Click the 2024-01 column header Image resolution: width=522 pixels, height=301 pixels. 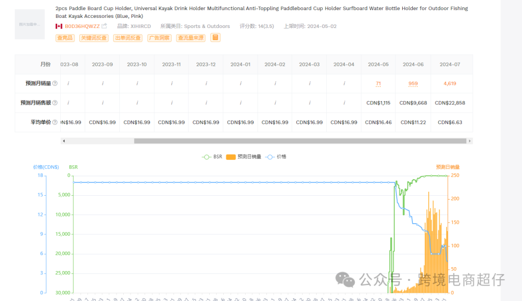tap(240, 65)
